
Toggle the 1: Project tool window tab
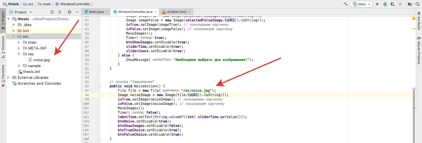[x=3, y=20]
